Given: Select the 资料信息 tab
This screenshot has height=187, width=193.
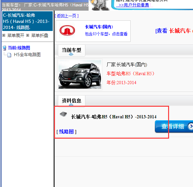Looking at the screenshot, I should point(71,101).
